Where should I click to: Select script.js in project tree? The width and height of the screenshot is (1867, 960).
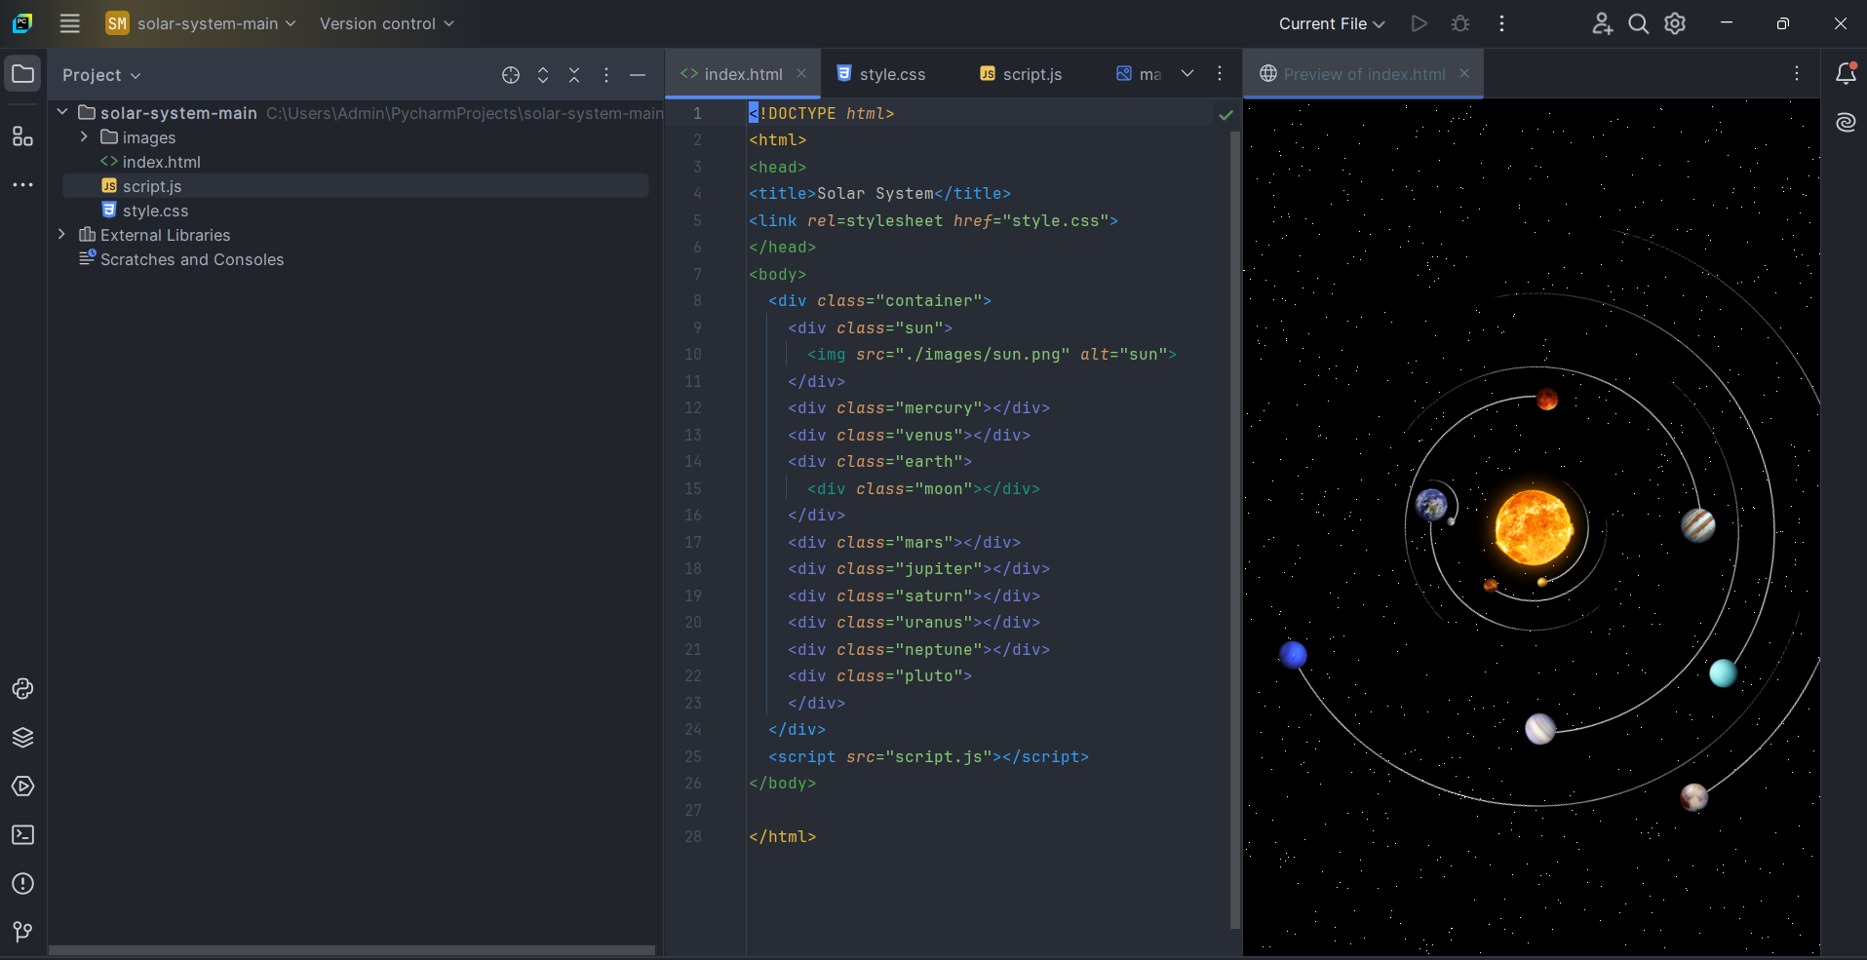pyautogui.click(x=356, y=186)
